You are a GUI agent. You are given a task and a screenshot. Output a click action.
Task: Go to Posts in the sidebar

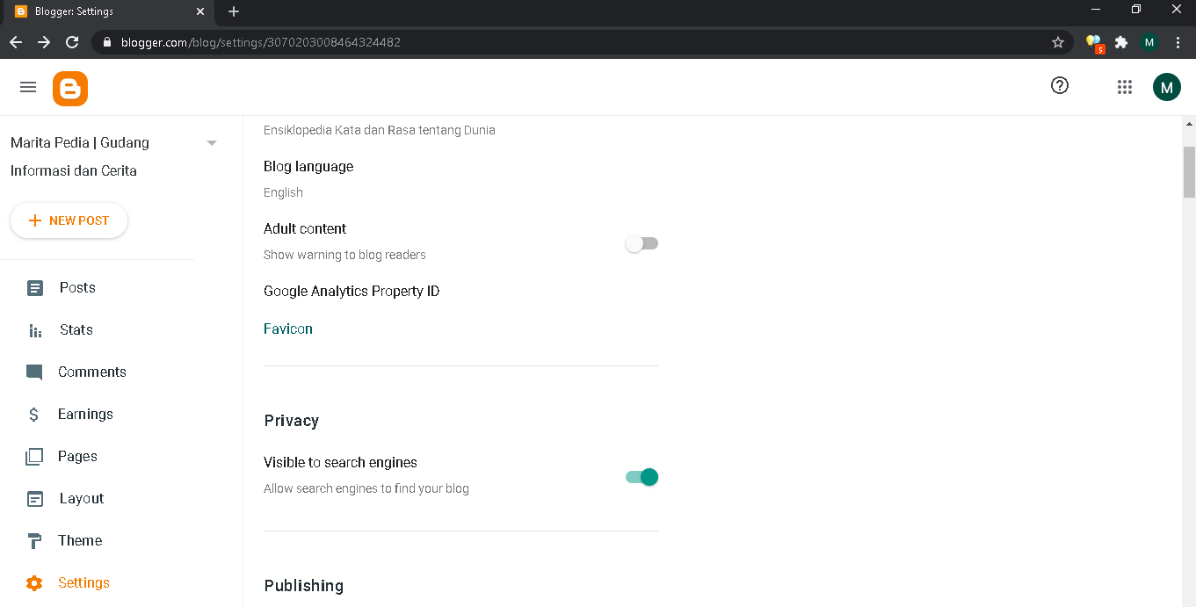[x=77, y=287]
